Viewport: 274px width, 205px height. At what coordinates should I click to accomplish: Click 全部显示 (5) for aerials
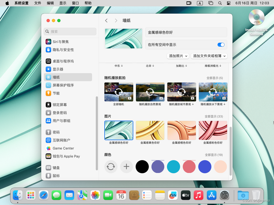[215, 78]
